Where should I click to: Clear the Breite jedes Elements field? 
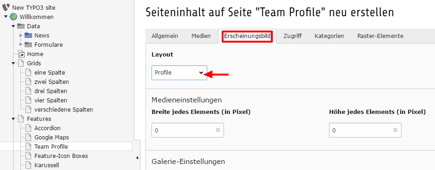pyautogui.click(x=218, y=130)
